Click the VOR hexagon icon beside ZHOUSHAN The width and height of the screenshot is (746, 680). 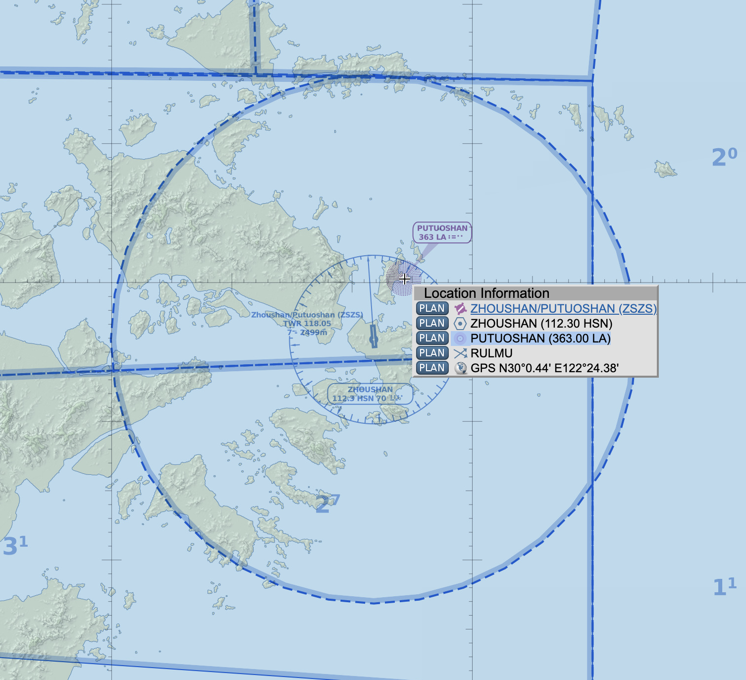(x=460, y=324)
